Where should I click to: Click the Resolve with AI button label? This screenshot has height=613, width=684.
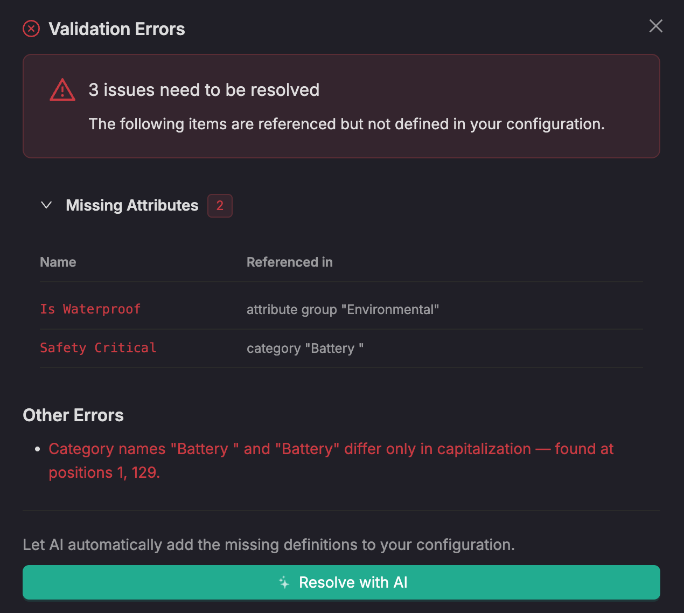pyautogui.click(x=353, y=582)
